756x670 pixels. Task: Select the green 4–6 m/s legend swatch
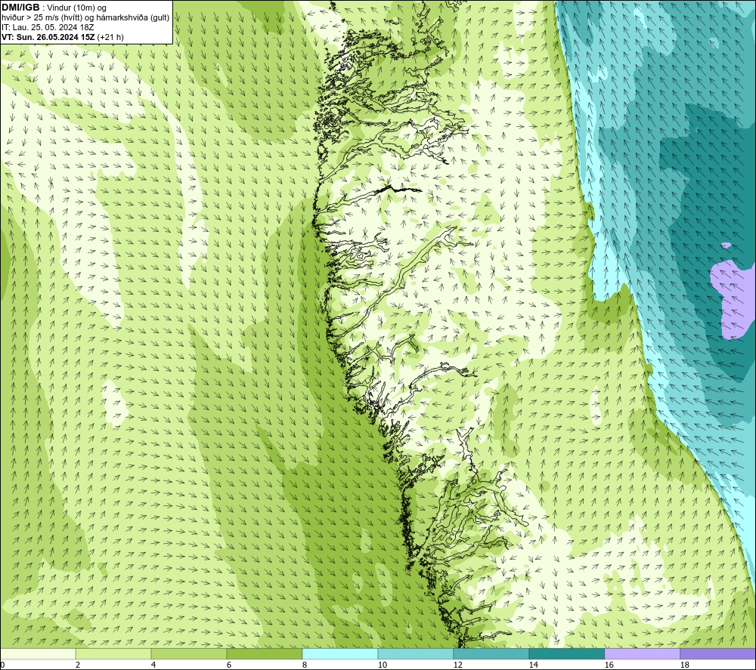coord(188,653)
